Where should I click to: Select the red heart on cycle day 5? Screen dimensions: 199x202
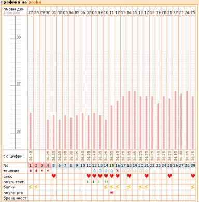click(x=54, y=176)
